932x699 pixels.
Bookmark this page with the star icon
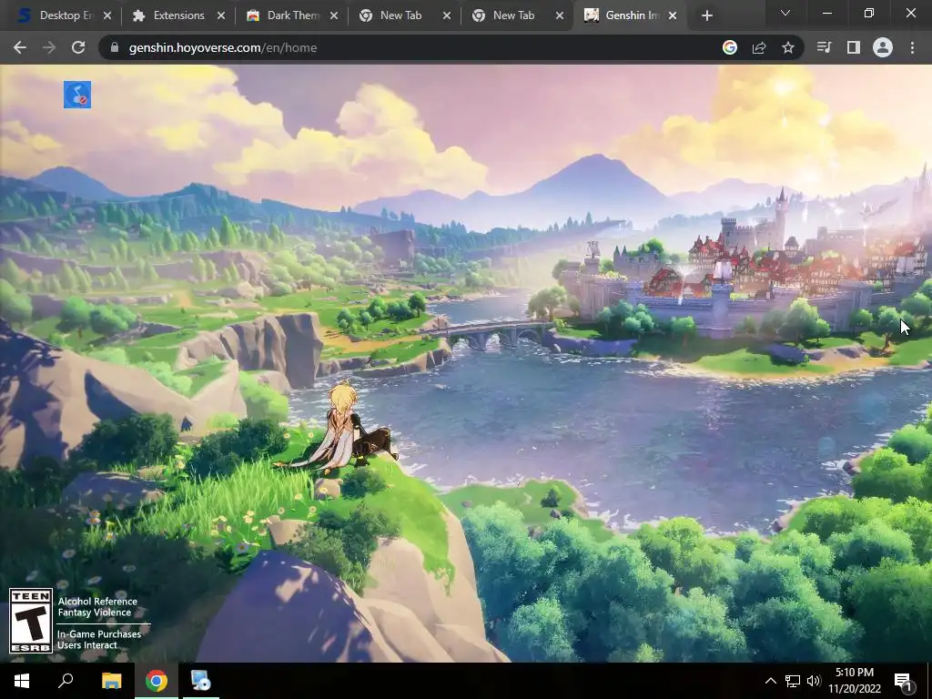[x=788, y=47]
